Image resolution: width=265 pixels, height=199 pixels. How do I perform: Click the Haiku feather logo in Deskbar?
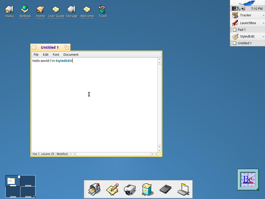click(247, 3)
